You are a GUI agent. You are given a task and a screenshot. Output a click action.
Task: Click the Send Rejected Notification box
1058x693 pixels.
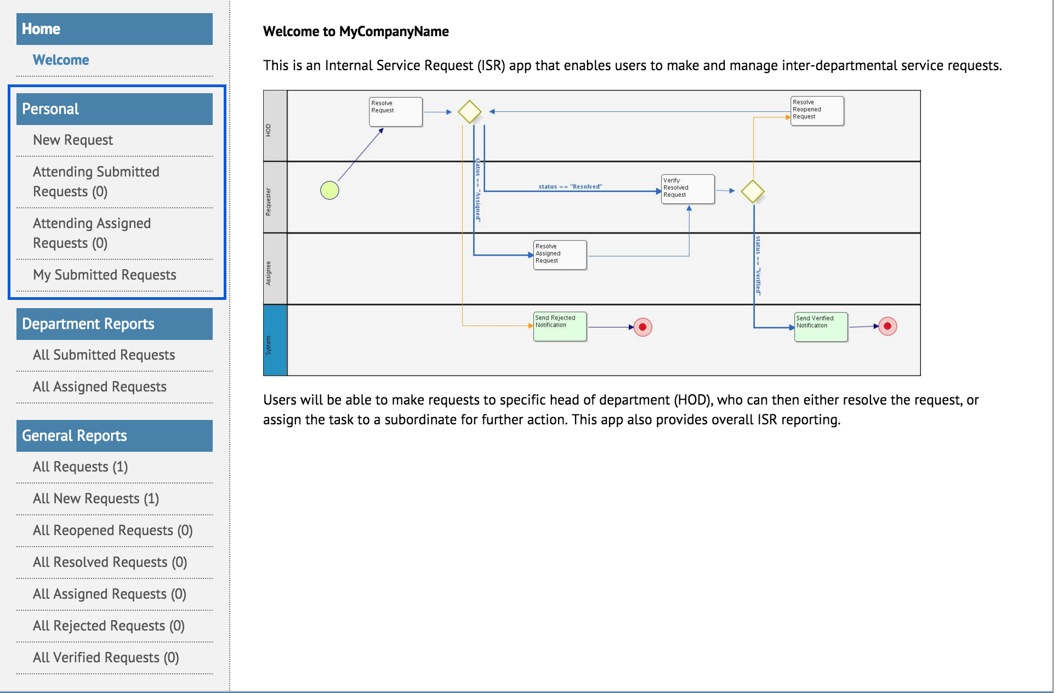(x=560, y=327)
